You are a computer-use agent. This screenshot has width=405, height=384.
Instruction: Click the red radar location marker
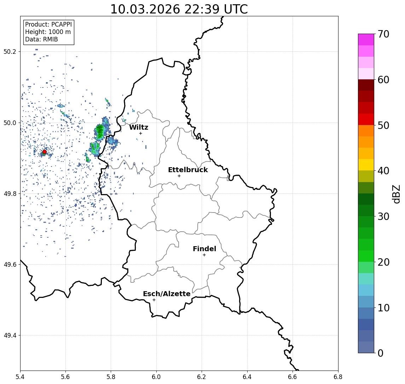pyautogui.click(x=45, y=152)
